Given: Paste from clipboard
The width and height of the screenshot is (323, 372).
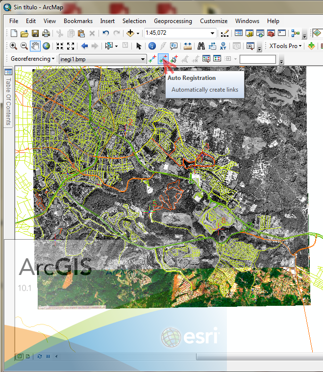Looking at the screenshot, I should pyautogui.click(x=81, y=33).
